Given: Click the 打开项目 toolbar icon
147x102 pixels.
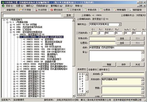Looking at the screenshot, I should tap(20, 10).
